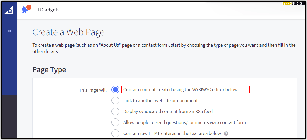
Task: Click the "This Page Will" field label
Action: (93, 90)
